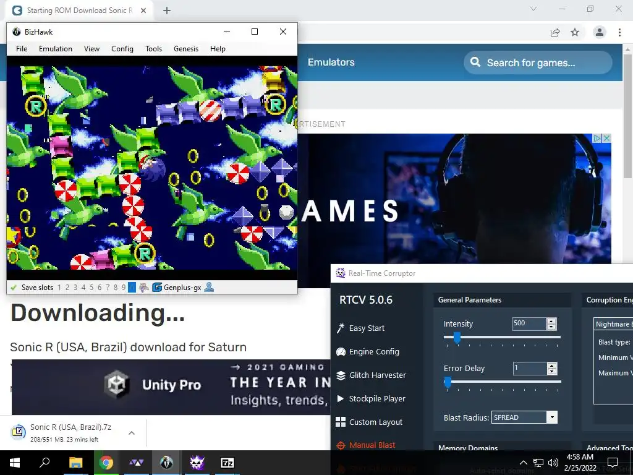
Task: Open the AdChoices info icon on the ad
Action: pyautogui.click(x=597, y=138)
